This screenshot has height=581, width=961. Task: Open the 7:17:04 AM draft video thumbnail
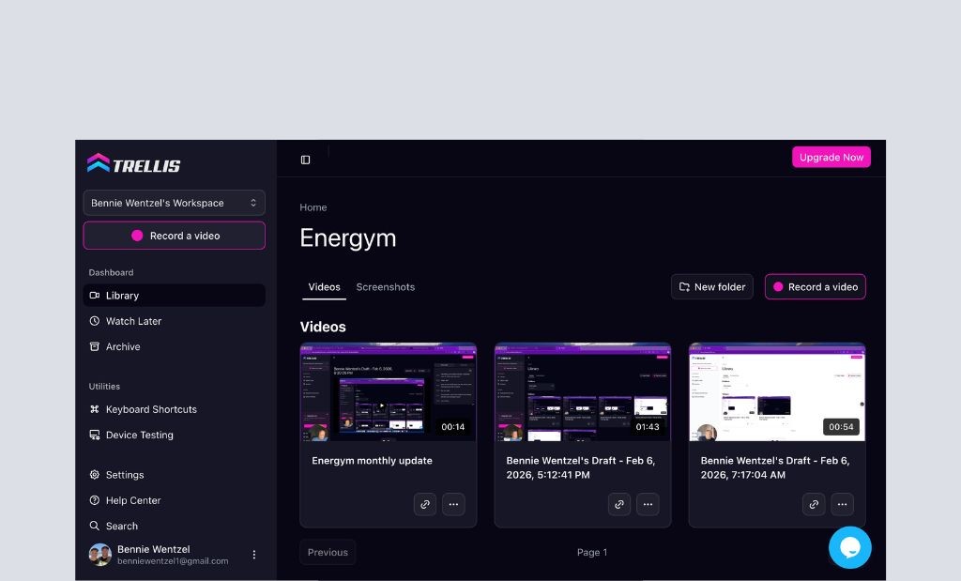click(x=777, y=391)
